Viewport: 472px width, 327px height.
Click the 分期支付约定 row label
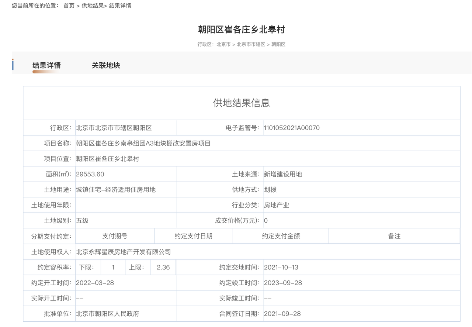pyautogui.click(x=52, y=237)
